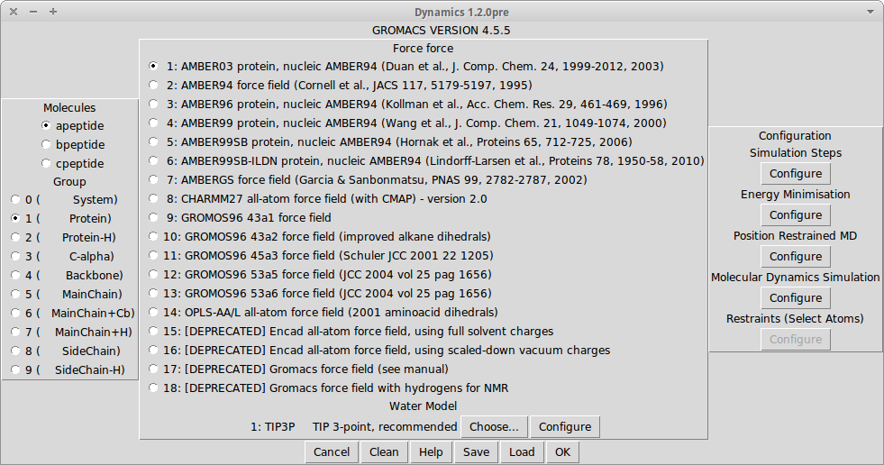Image resolution: width=884 pixels, height=465 pixels.
Task: Click the Load button
Action: [x=522, y=452]
